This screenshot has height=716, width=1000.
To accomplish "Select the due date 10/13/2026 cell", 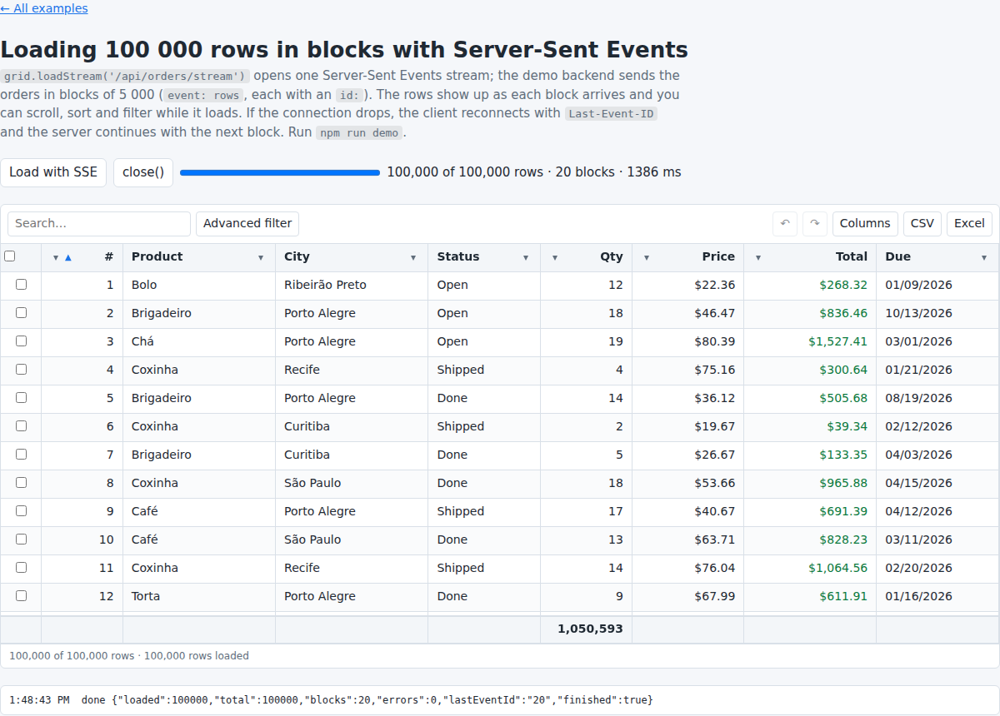I will coord(937,313).
